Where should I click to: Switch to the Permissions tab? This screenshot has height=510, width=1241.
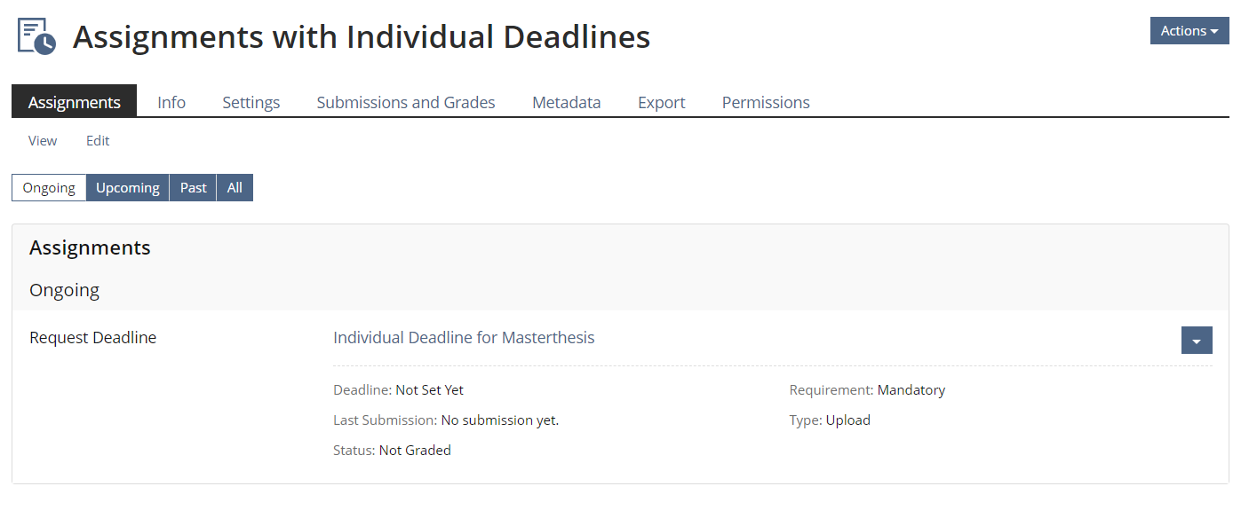[x=766, y=102]
